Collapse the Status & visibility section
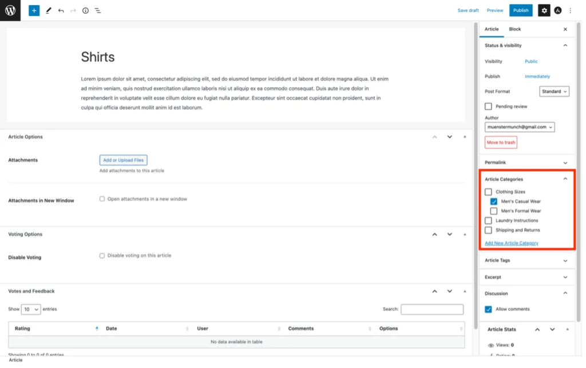586x368 pixels. 565,46
